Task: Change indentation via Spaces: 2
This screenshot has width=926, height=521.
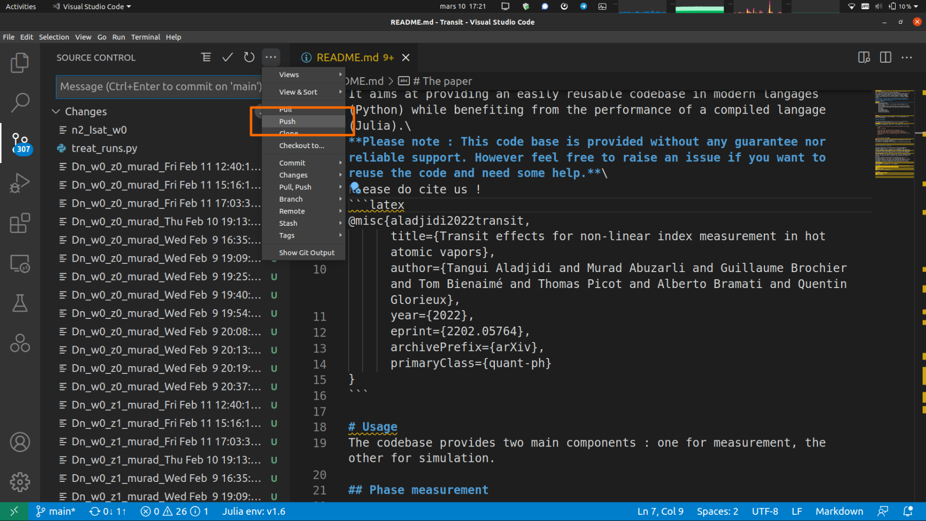Action: (x=717, y=511)
